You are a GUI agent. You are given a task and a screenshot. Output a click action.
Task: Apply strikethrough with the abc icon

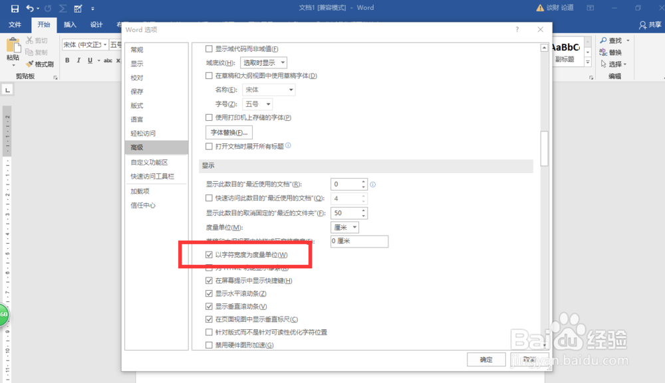point(108,60)
